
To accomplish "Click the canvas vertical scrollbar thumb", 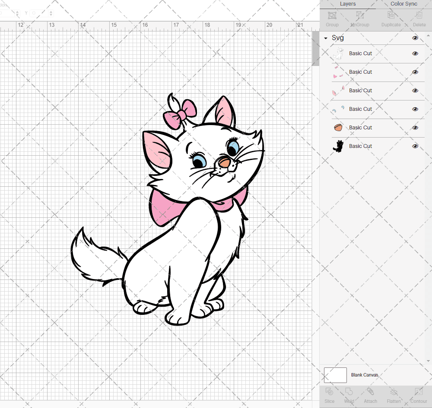I will click(x=315, y=48).
